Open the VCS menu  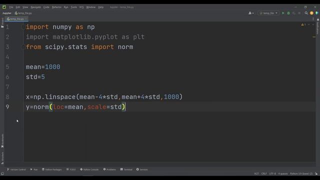(x=81, y=7)
